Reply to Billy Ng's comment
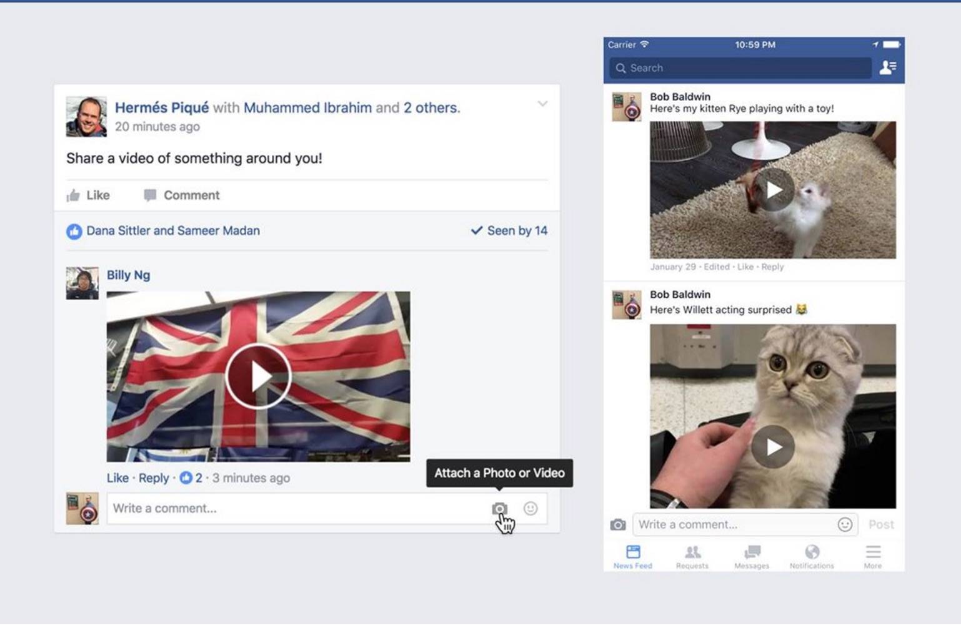Viewport: 961px width, 628px height. pyautogui.click(x=154, y=478)
